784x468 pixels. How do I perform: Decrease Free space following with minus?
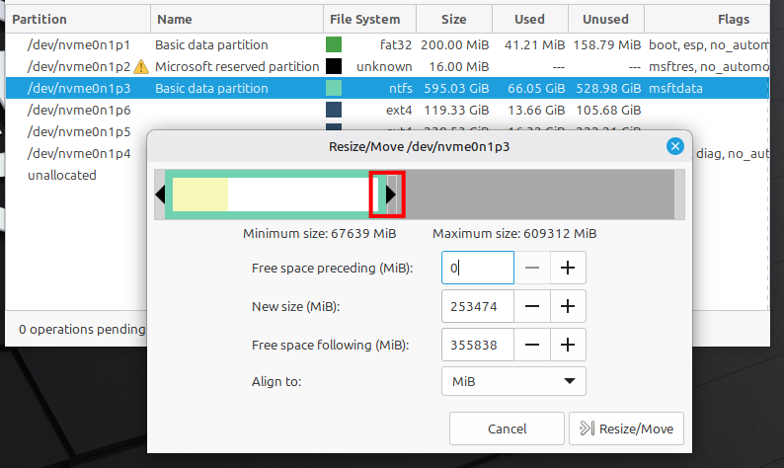click(x=532, y=345)
